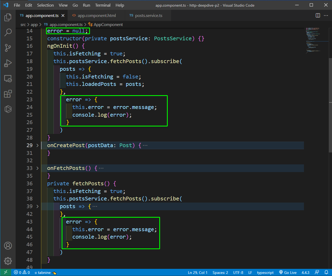Open notifications bell in status bar

coord(326,272)
